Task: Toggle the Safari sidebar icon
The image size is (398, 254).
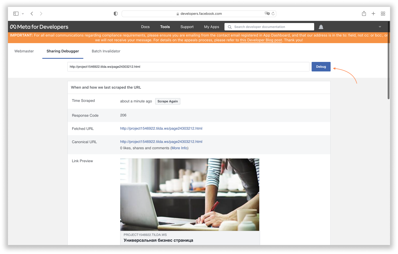Action: (16, 13)
